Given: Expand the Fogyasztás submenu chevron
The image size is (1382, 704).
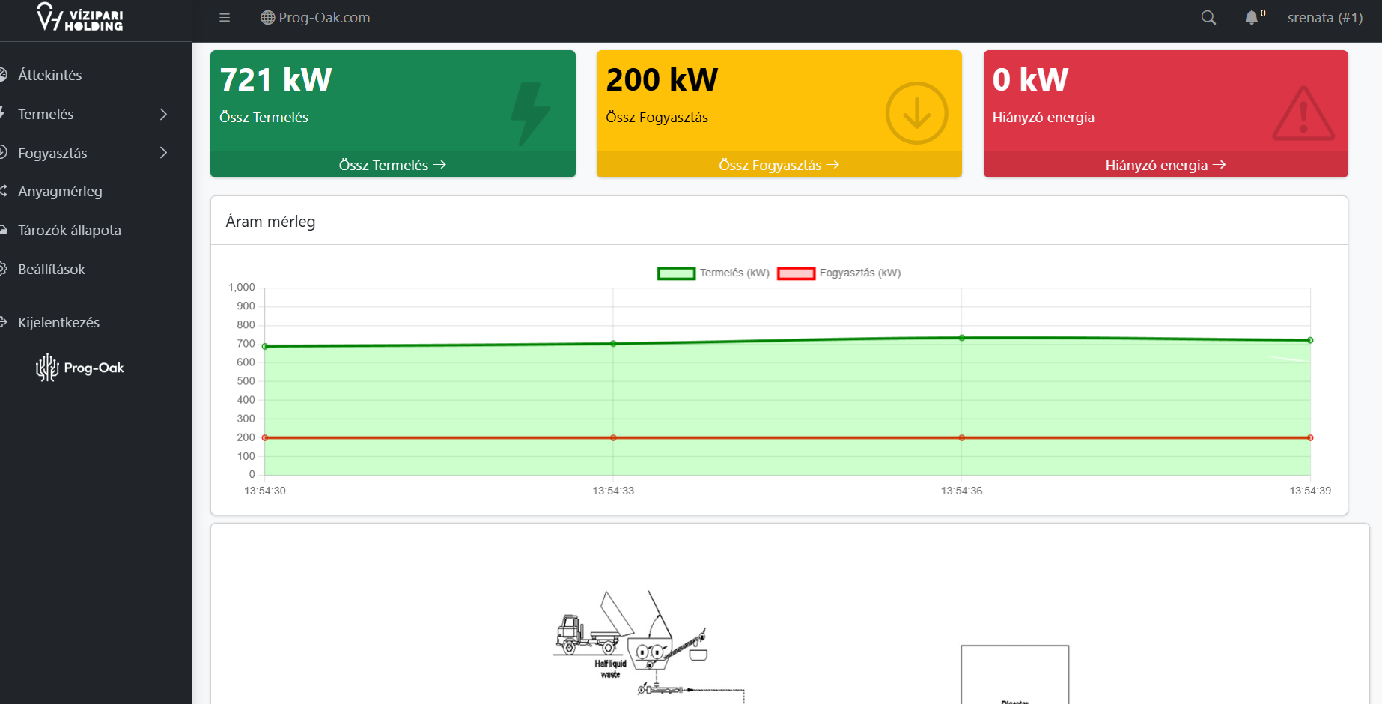Looking at the screenshot, I should (x=163, y=153).
